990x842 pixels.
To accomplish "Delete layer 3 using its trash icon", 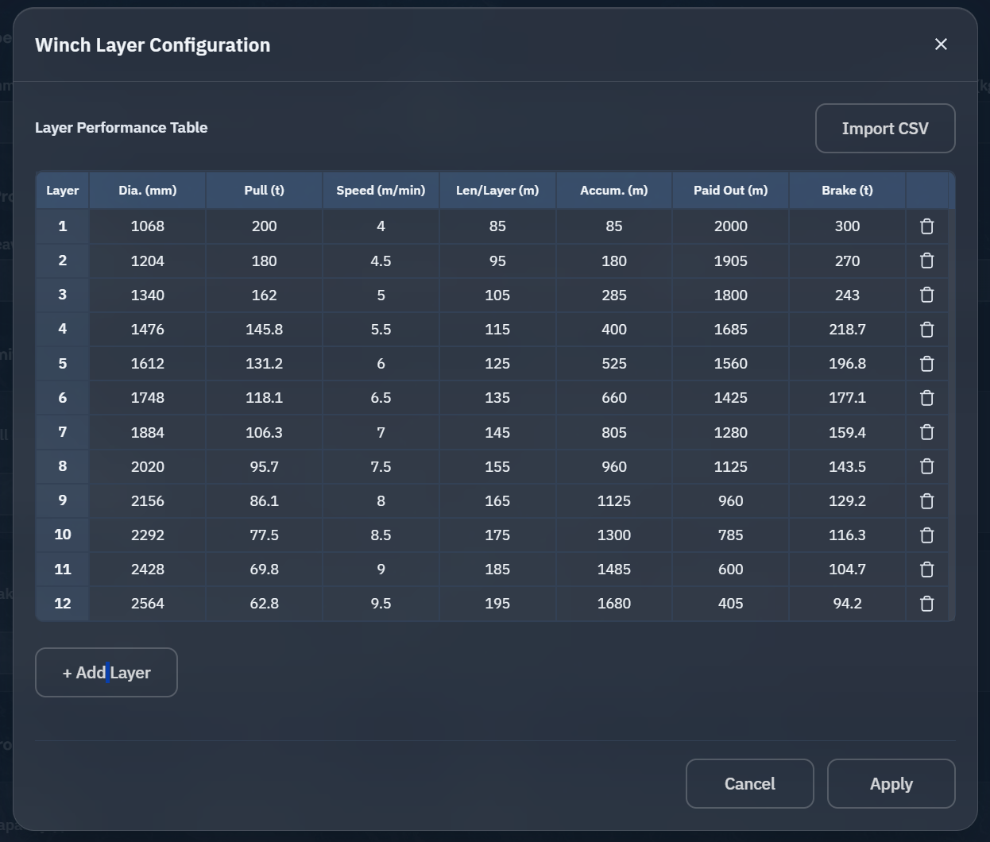I will (926, 295).
